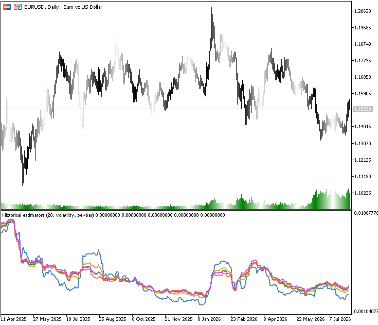Viewport: 378px width, 325px height.
Task: Click the blue volatility estimator line
Action: tap(92, 254)
